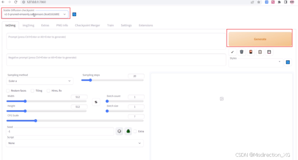Click the Height value field
The width and height of the screenshot is (298, 160).
(x=79, y=107)
